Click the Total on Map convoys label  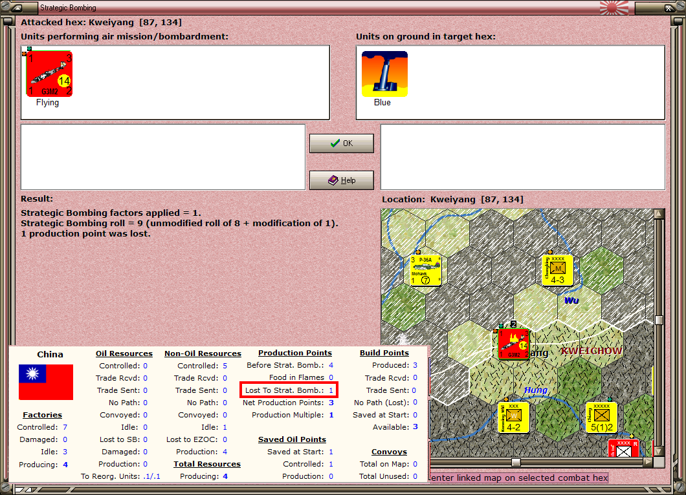pyautogui.click(x=384, y=464)
